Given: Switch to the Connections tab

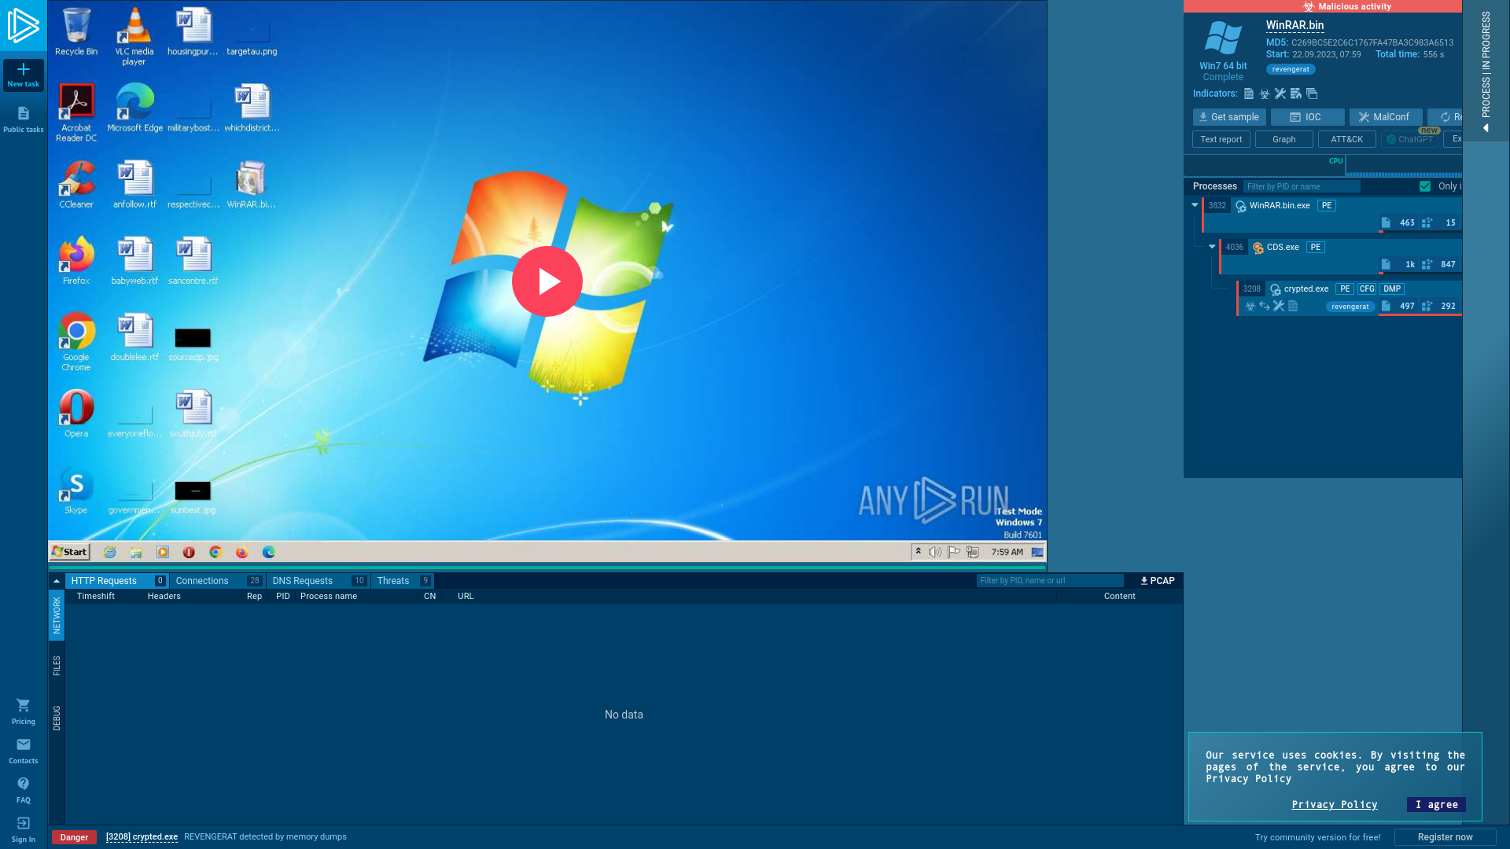Looking at the screenshot, I should [218, 581].
